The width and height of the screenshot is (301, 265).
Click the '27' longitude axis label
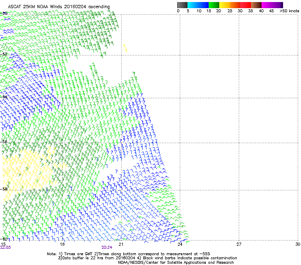[x=239, y=244]
